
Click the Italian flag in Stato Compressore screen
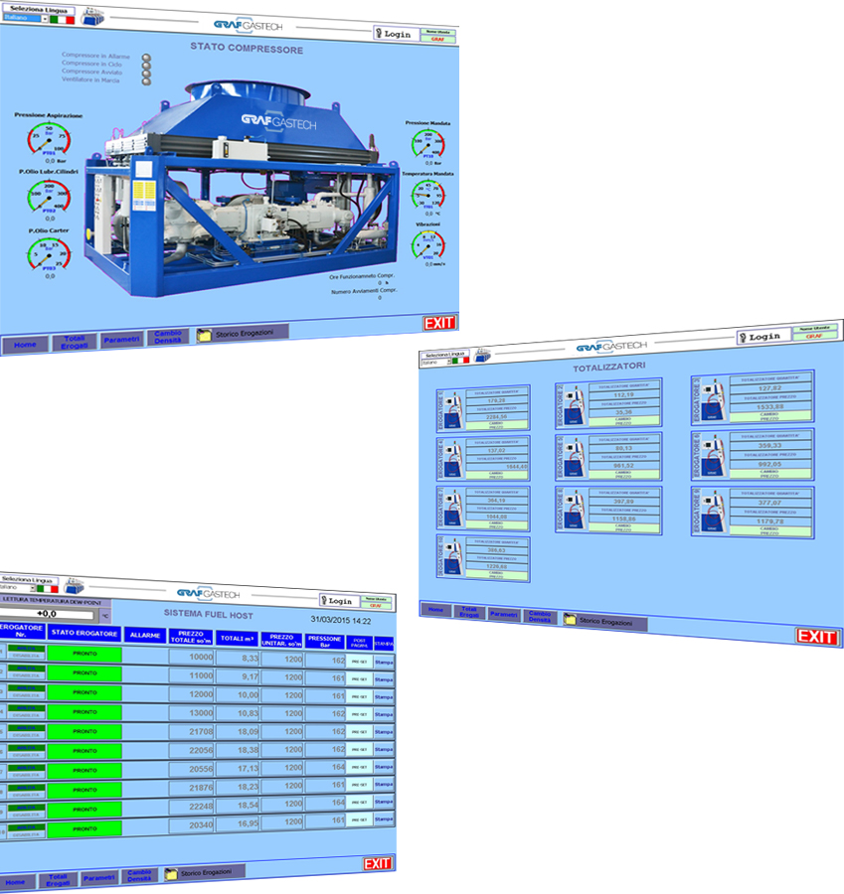[63, 20]
